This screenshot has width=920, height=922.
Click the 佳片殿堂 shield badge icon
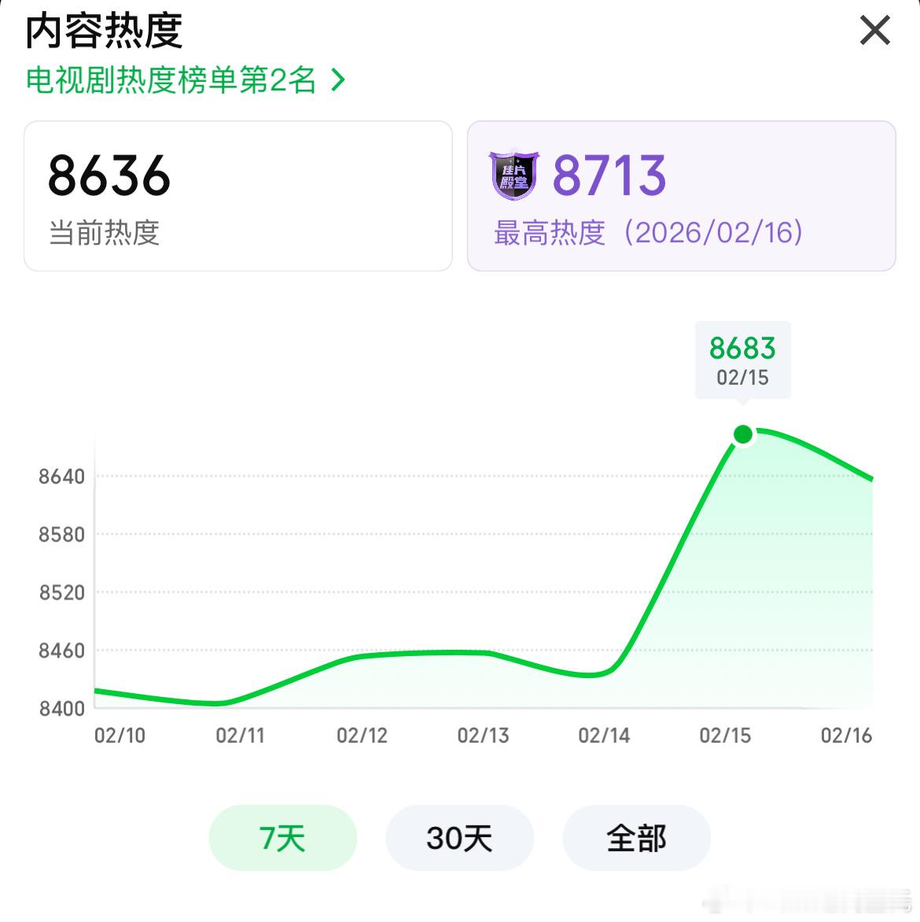tap(513, 175)
